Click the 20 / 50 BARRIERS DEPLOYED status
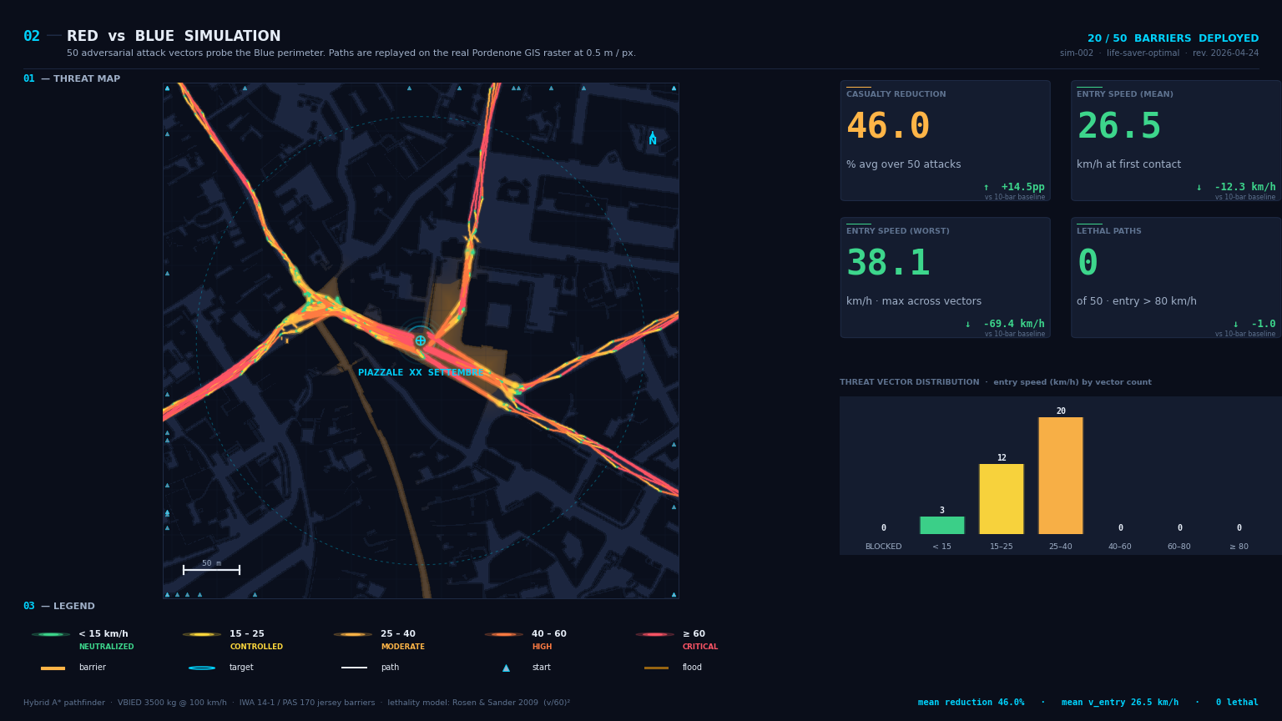1282x721 pixels. 1173,38
